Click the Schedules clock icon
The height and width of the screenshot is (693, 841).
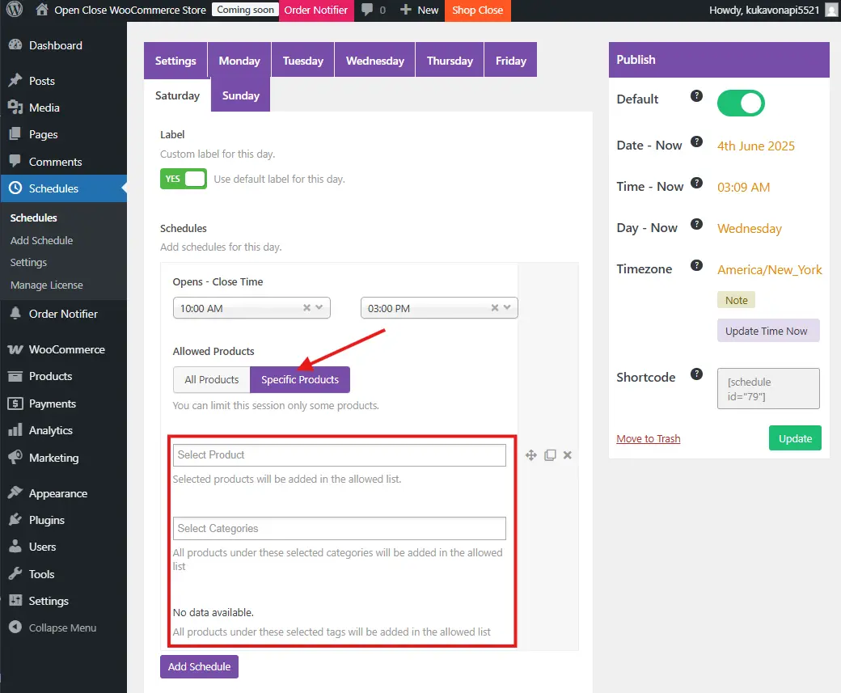[15, 188]
